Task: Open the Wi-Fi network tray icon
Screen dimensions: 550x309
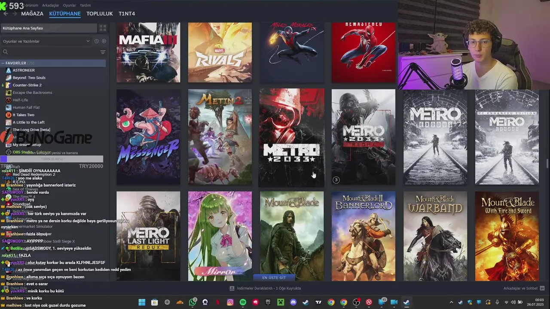Action: [x=506, y=303]
